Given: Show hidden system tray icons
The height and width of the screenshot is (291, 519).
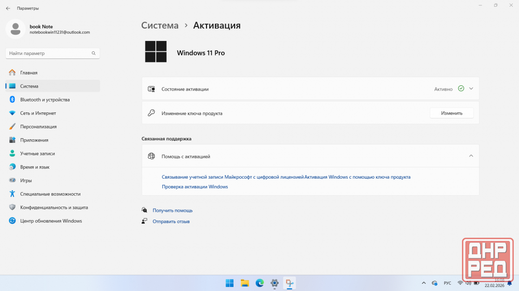Looking at the screenshot, I should tap(424, 283).
